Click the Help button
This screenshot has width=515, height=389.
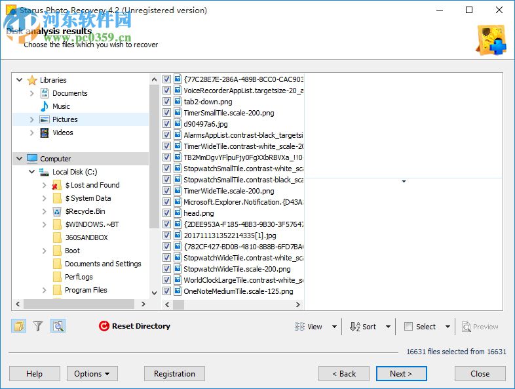(x=35, y=373)
